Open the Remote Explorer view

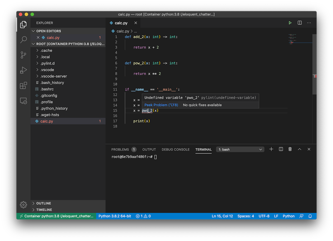[23, 101]
